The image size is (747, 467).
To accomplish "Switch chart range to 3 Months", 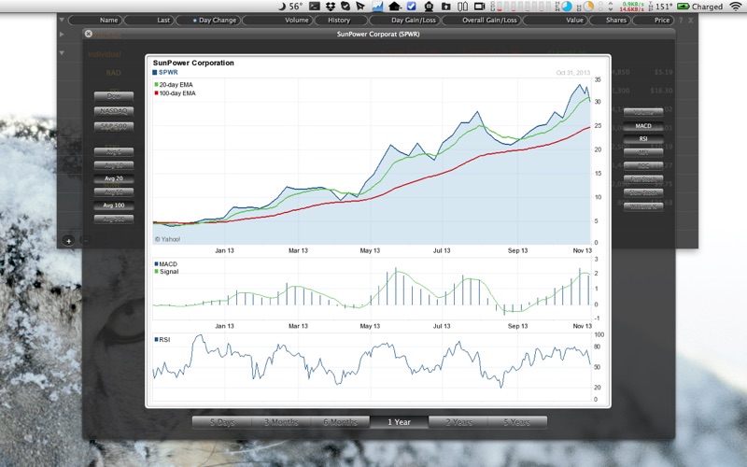I will (x=281, y=422).
